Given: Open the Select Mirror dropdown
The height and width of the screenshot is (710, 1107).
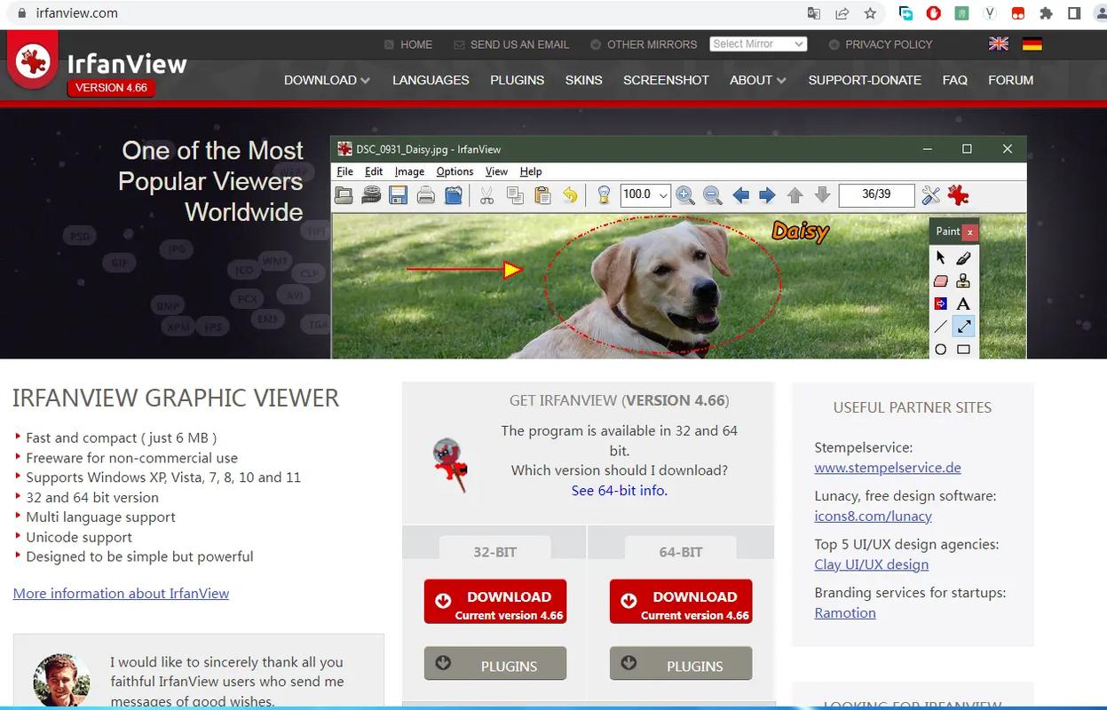Looking at the screenshot, I should (x=758, y=43).
